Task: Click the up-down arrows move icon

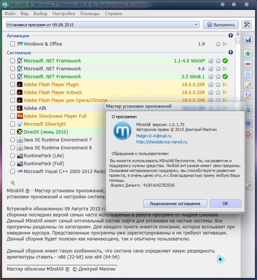Action: tap(248, 75)
